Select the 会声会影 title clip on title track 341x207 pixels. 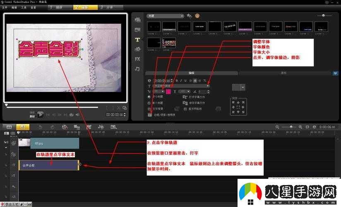click(x=49, y=165)
